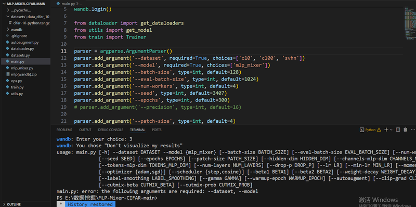Click the 'History restored' terminal badge

tap(89, 204)
